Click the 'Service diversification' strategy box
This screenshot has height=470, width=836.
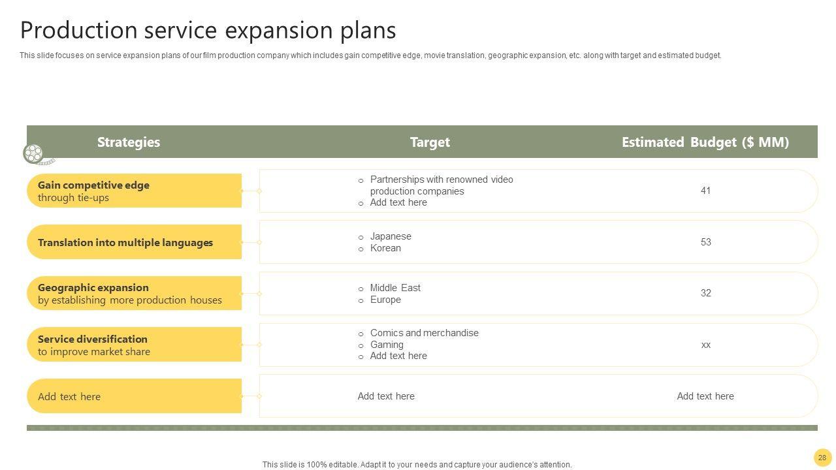135,345
